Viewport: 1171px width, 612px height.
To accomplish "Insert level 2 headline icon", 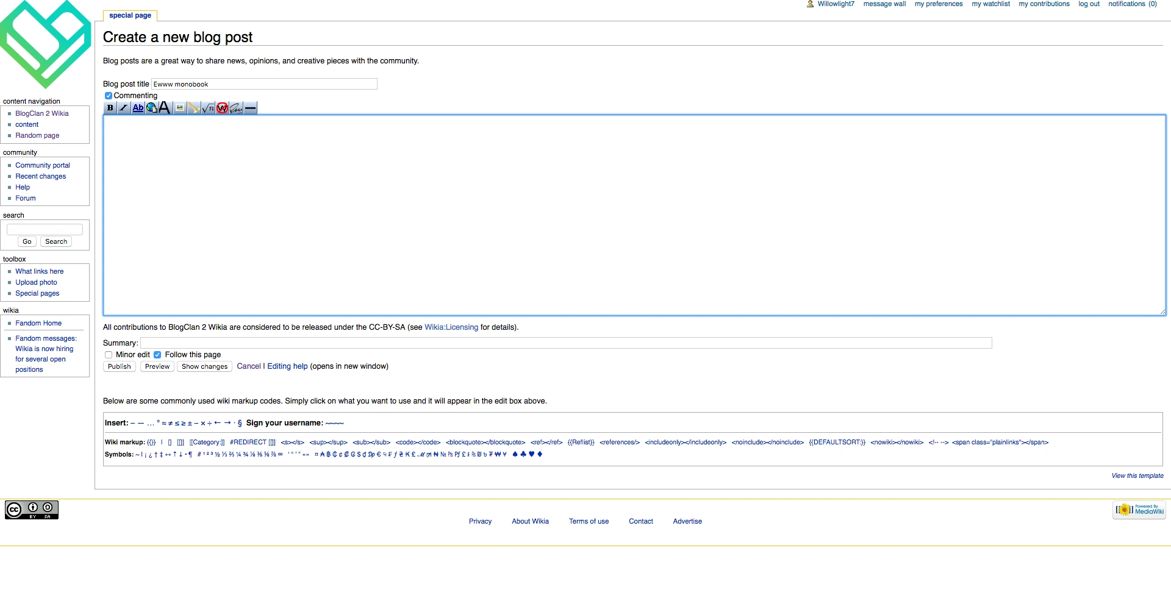I will pyautogui.click(x=165, y=108).
